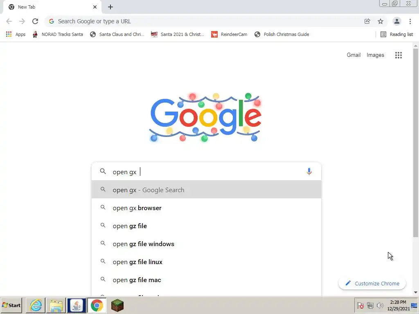
Task: Open Santa 2021 & Christ... bookmark
Action: 178,34
